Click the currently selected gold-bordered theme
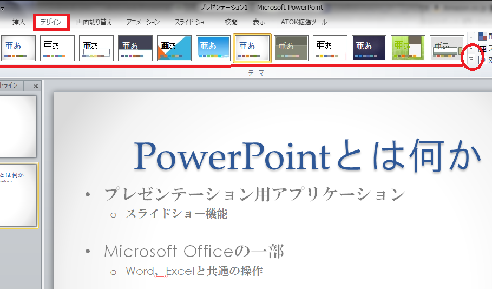Viewport: 492px width, 289px height. tap(252, 48)
